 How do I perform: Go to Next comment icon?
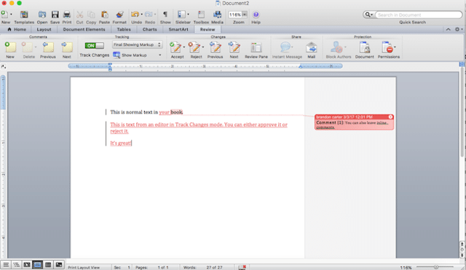click(x=67, y=47)
